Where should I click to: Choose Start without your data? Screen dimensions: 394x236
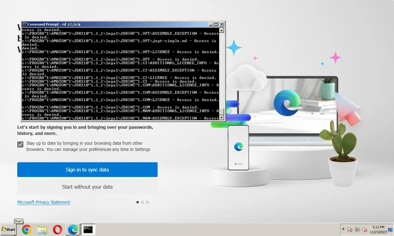point(87,187)
